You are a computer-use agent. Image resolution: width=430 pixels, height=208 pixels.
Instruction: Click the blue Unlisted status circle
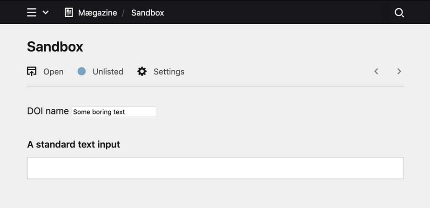tap(81, 71)
